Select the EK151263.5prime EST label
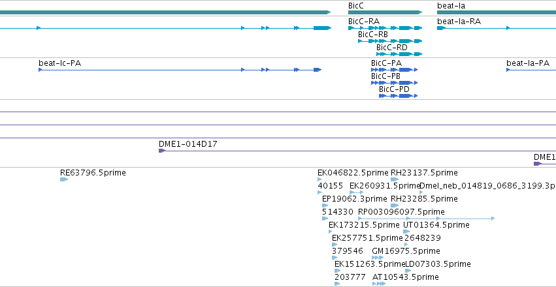 tap(370, 264)
